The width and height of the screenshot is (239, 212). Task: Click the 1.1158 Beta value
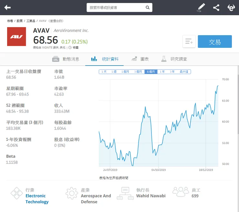click(x=12, y=163)
